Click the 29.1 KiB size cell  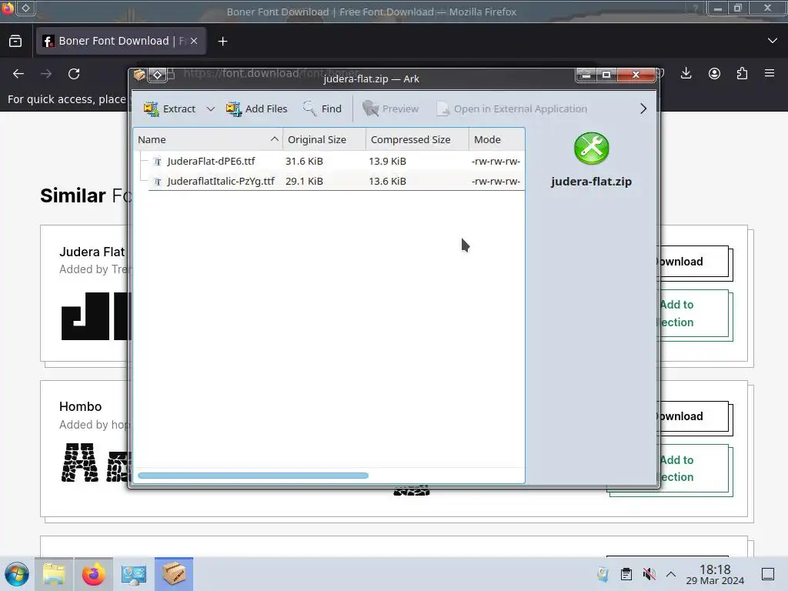click(304, 181)
